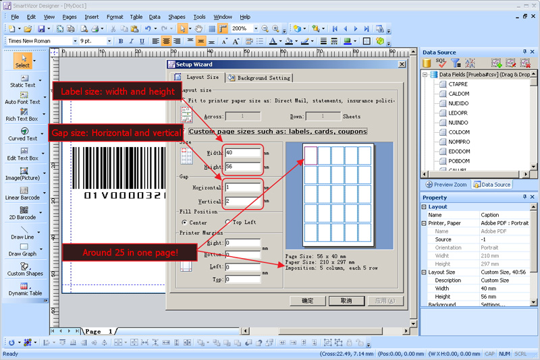Click the Top printer margin field
This screenshot has width=540, height=360.
243,280
